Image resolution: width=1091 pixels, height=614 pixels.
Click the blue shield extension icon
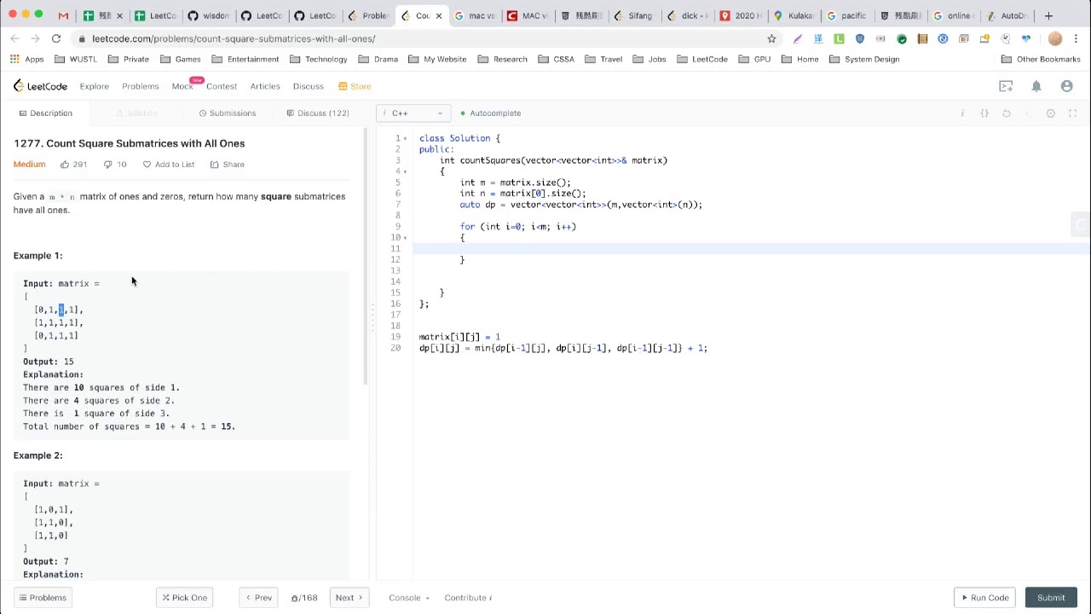tap(860, 38)
